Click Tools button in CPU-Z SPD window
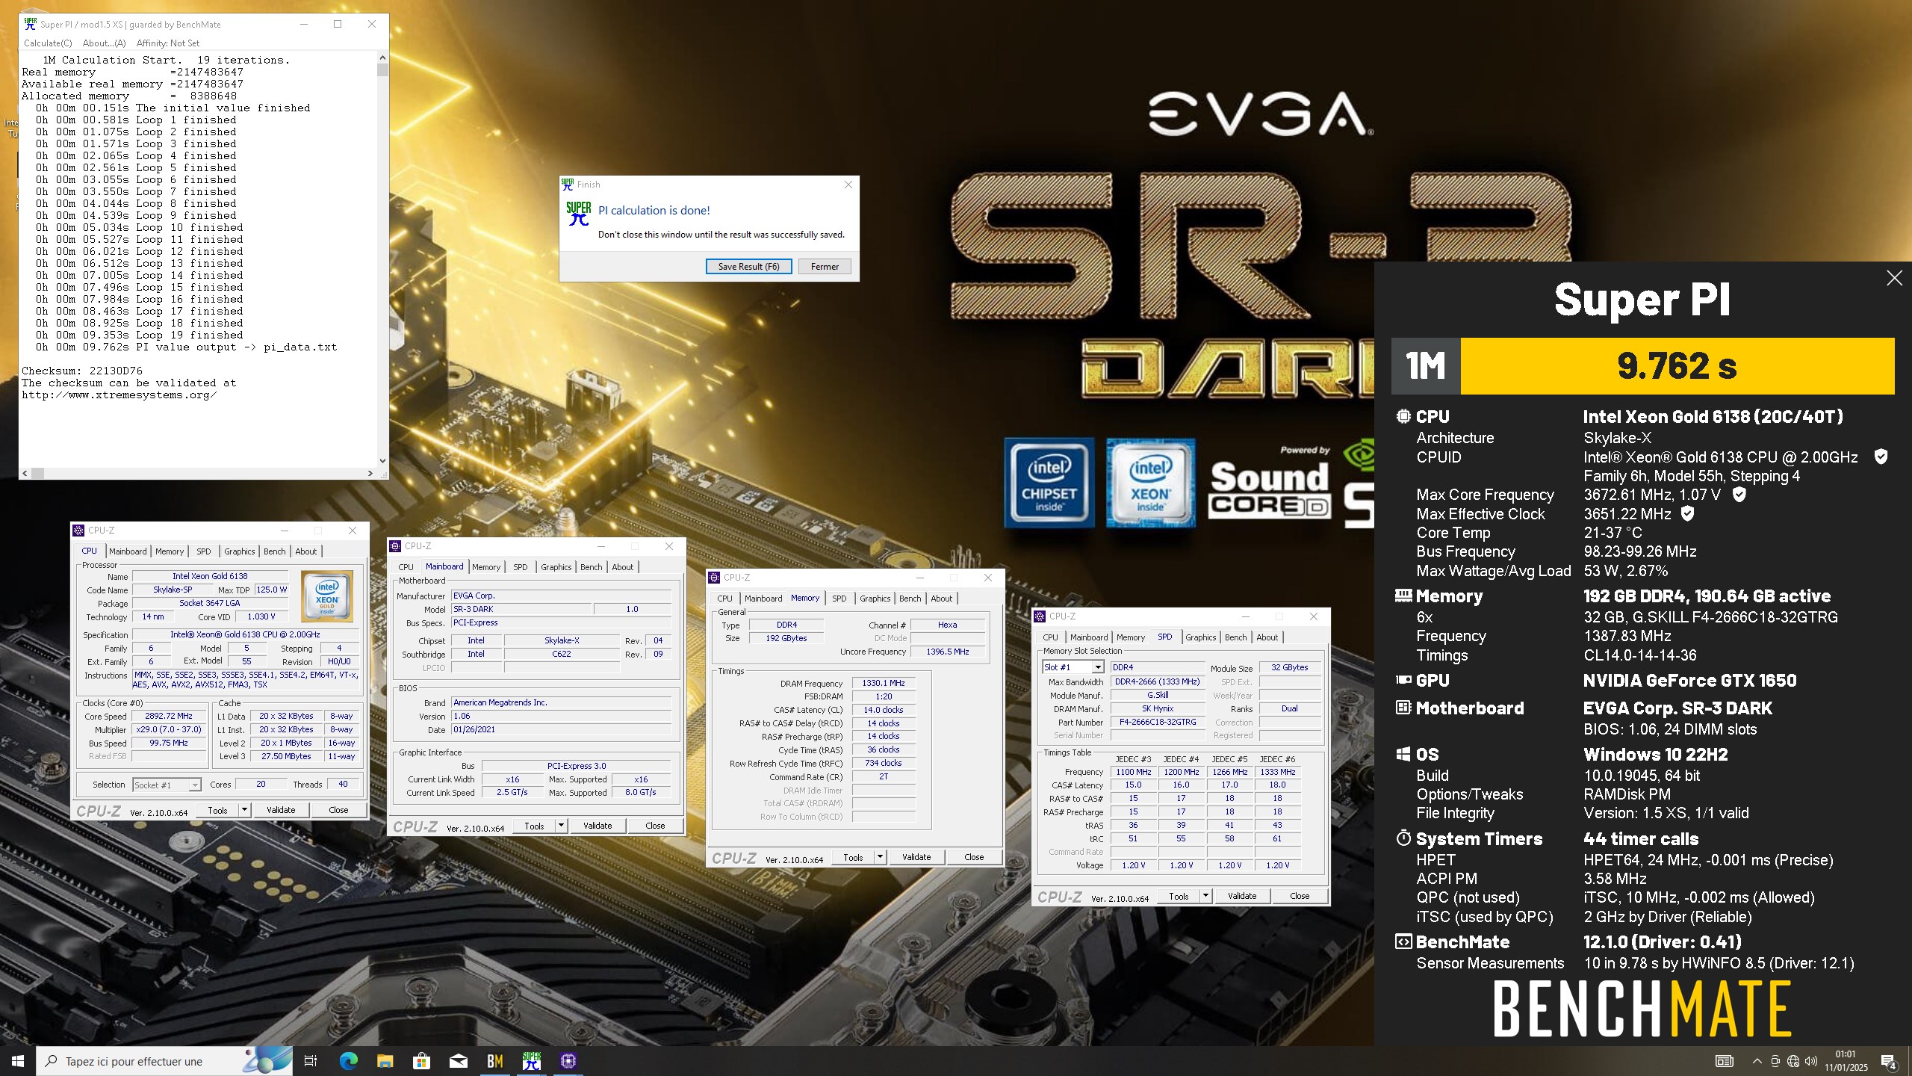 point(1179,896)
